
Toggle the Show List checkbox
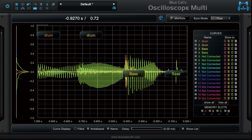[183, 129]
